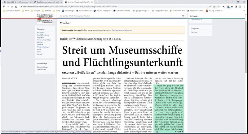Screen dimensions: 248x134
Task: Click the wiki search magnifier icon
Action: coord(183,16)
